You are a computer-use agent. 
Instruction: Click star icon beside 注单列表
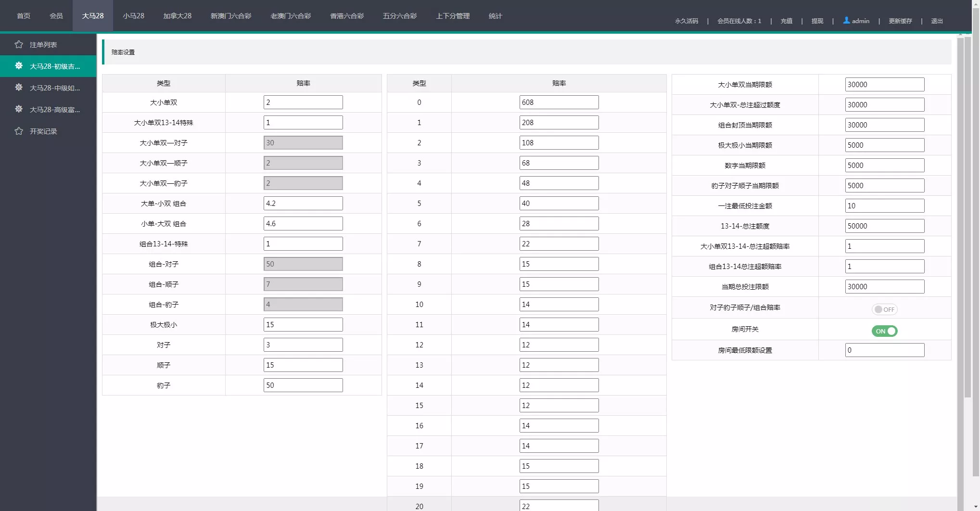click(x=19, y=45)
